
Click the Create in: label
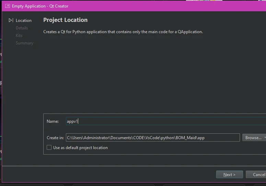[x=55, y=138]
